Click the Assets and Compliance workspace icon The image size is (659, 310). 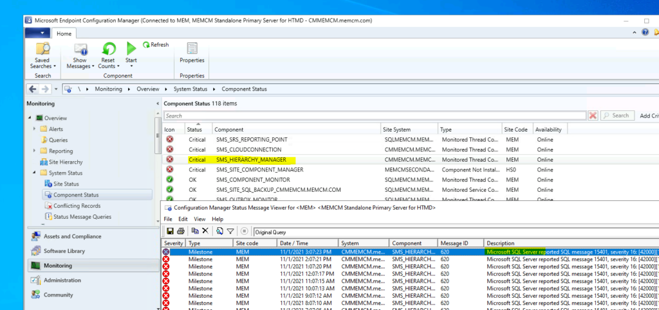tap(36, 236)
